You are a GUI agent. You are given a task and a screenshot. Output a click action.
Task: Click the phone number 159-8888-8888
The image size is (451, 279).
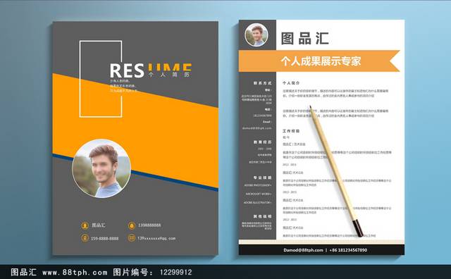105,238
